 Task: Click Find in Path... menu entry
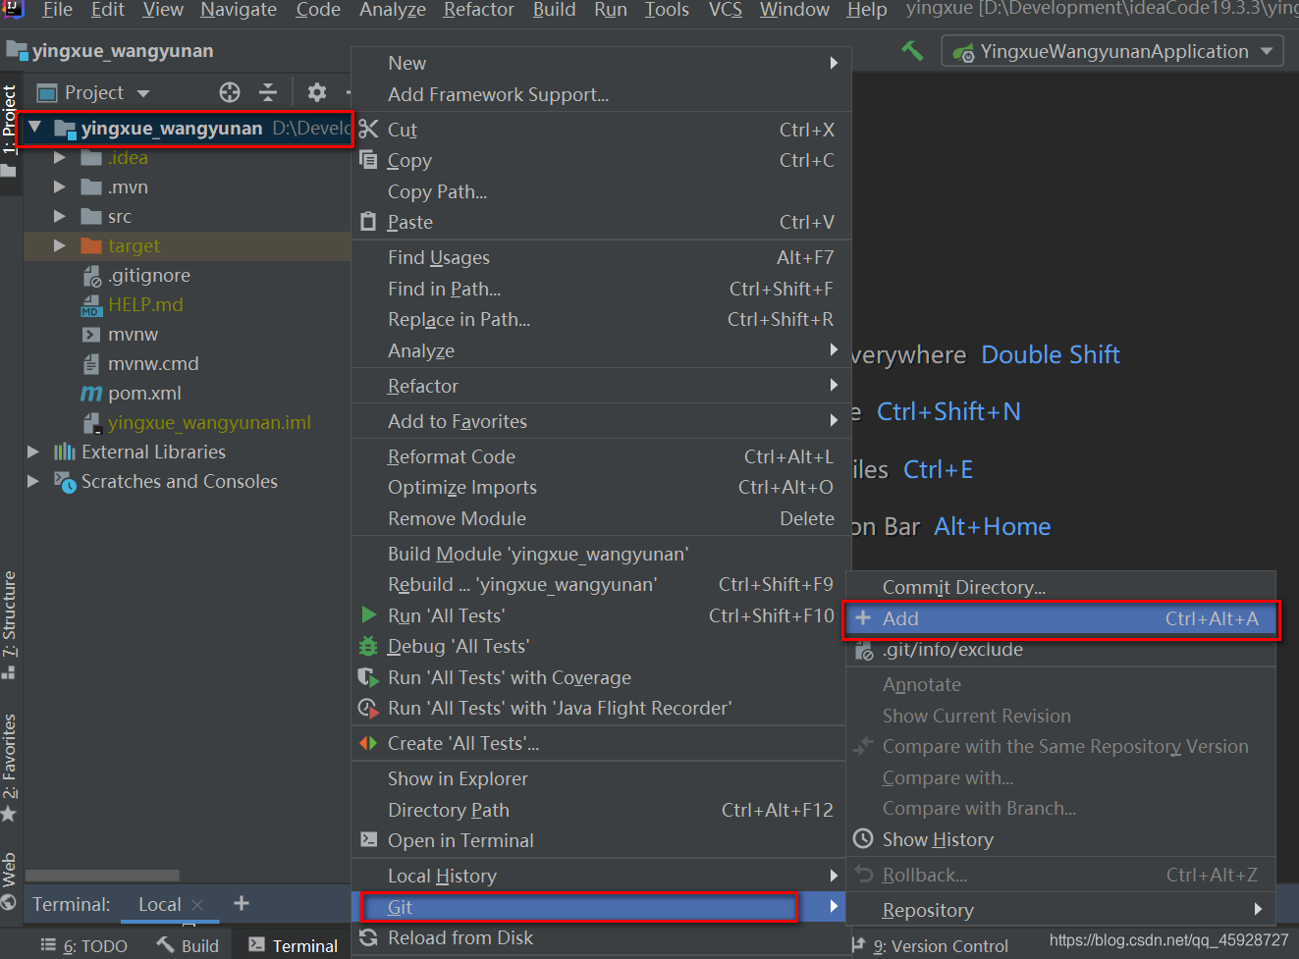pyautogui.click(x=601, y=289)
